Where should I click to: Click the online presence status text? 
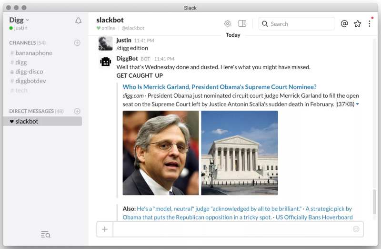(109, 28)
